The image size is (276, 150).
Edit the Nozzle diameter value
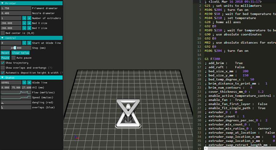(16, 13)
